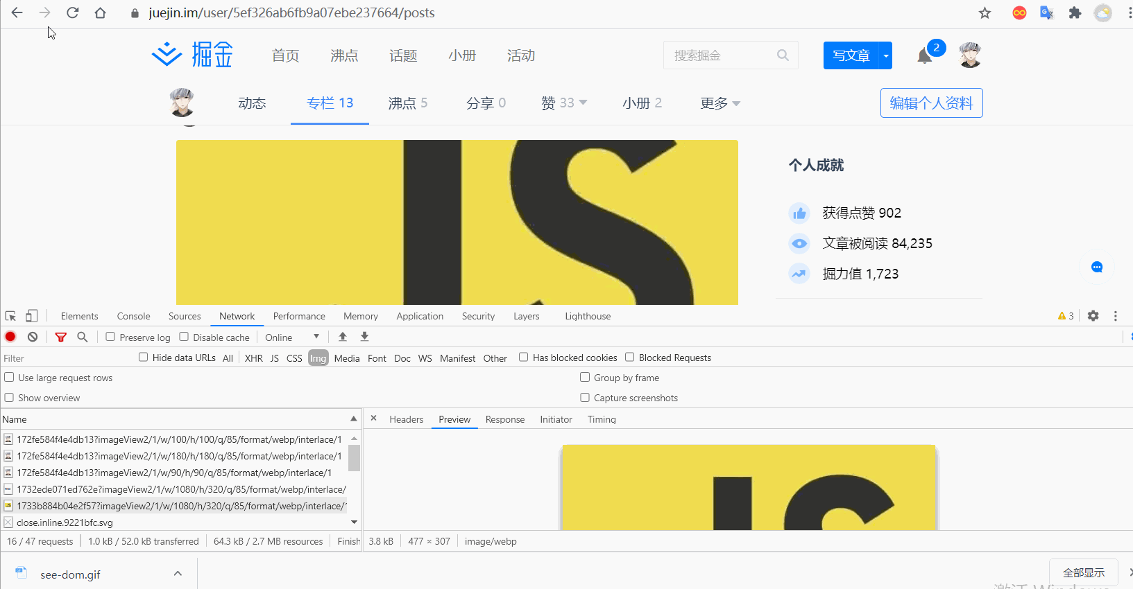
Task: Check Blocked Requests
Action: [x=630, y=357]
